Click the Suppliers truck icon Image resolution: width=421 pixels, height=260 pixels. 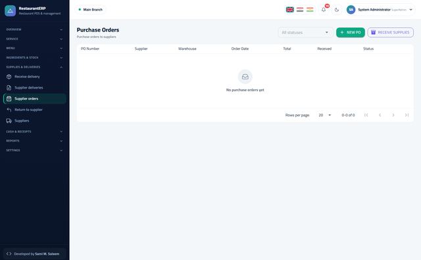click(9, 121)
